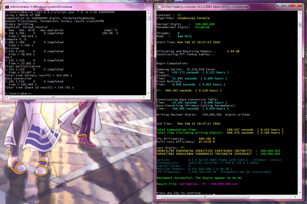
Task: Close the y-cruncher console window
Action: [x=296, y=5]
